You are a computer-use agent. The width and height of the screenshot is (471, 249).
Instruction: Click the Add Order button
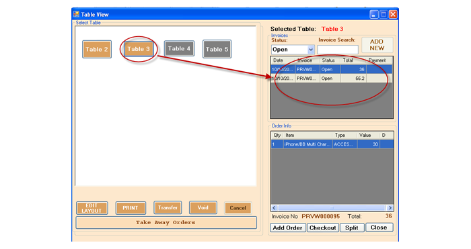287,228
